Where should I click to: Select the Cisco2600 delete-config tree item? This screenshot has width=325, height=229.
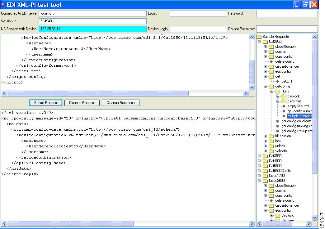[285, 200]
